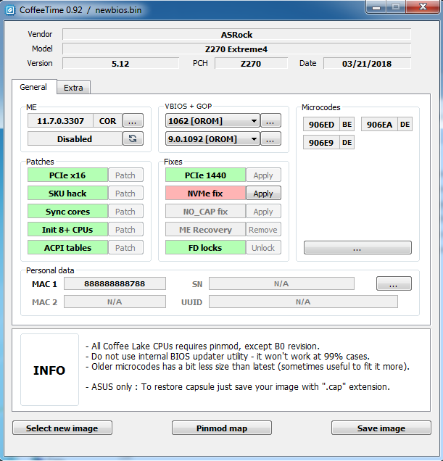Click the Init 8+ CPUs status label

coord(67,230)
